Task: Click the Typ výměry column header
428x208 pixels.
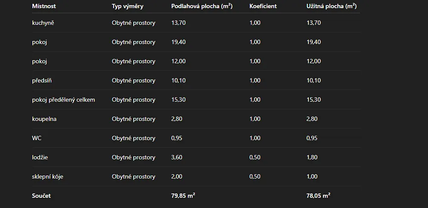Action: (x=128, y=6)
